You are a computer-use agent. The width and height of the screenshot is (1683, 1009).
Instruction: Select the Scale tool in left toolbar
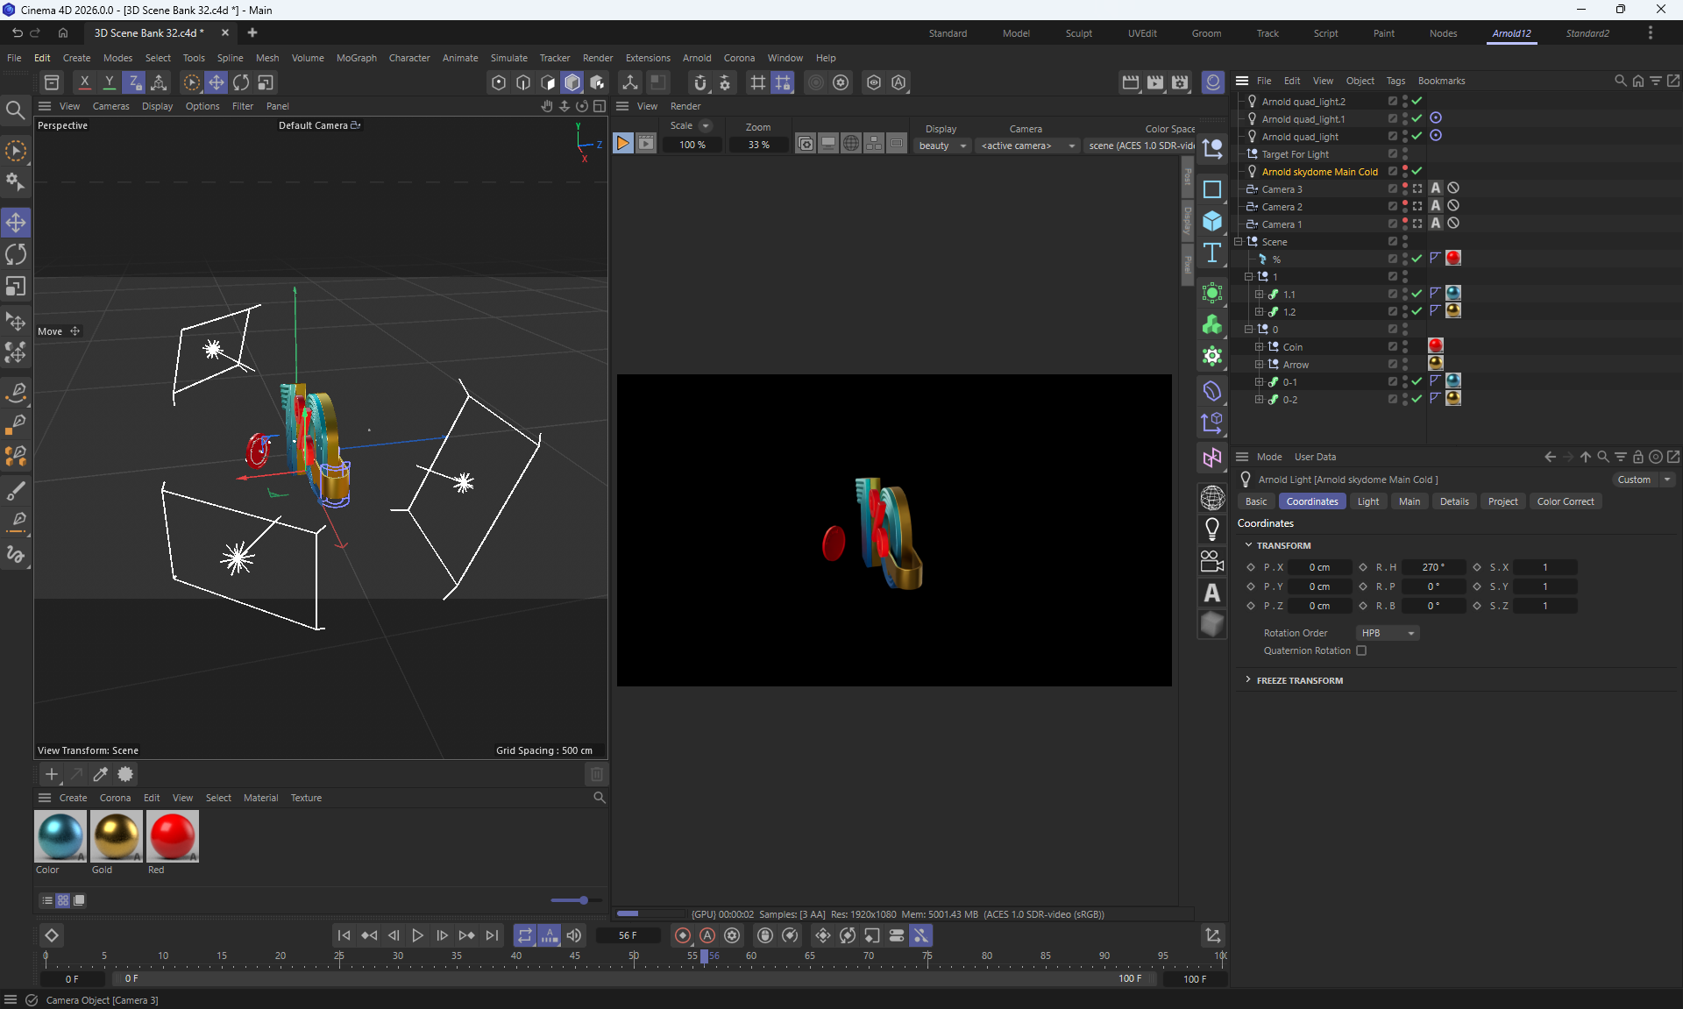[x=16, y=287]
